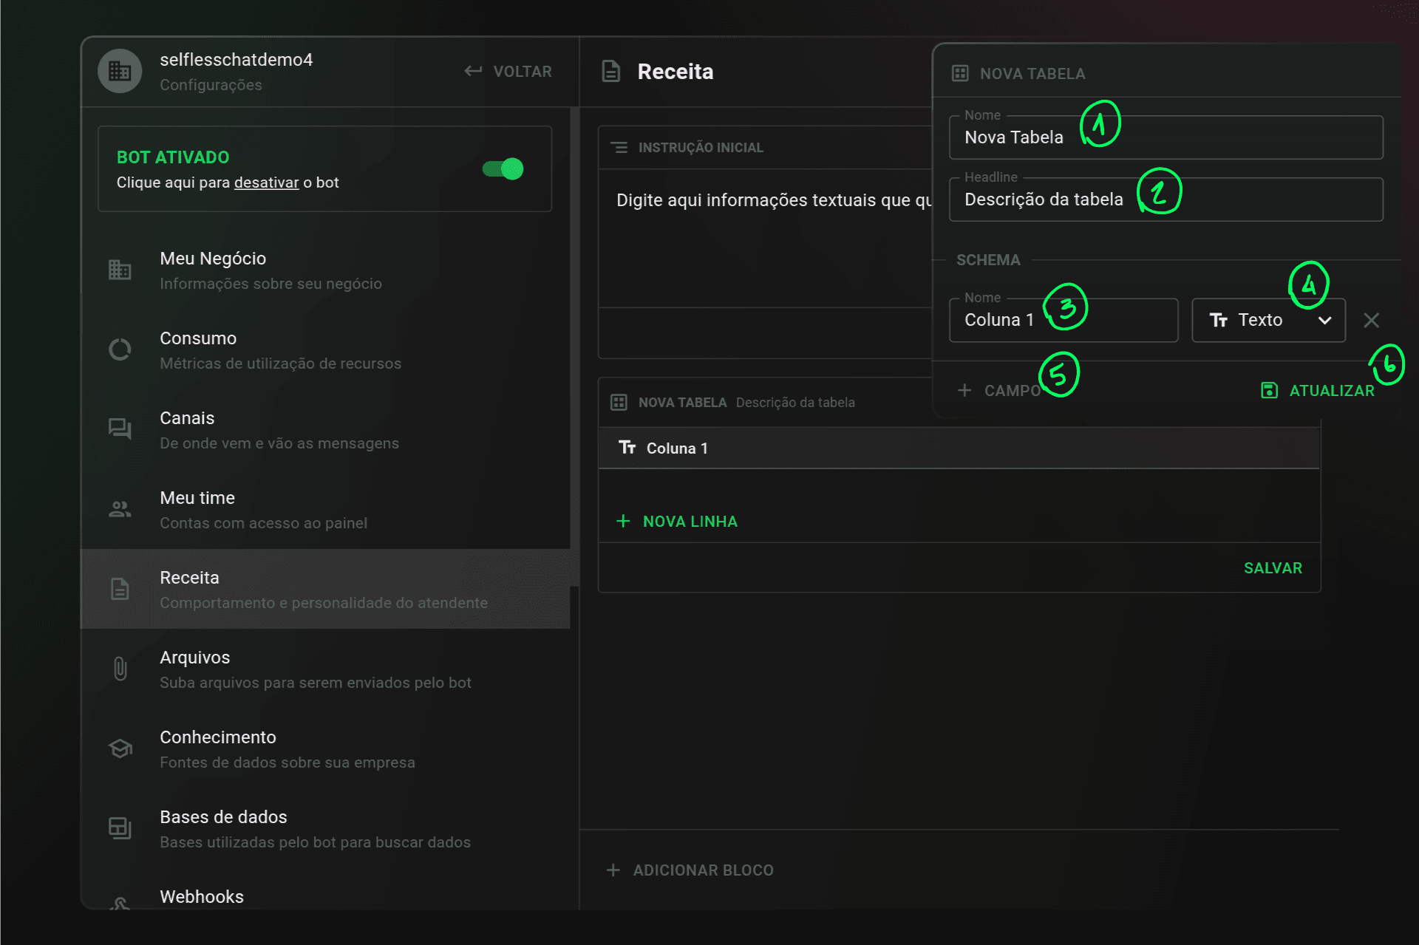The width and height of the screenshot is (1419, 945).
Task: Click the Receita document icon in sidebar
Action: [x=120, y=589]
